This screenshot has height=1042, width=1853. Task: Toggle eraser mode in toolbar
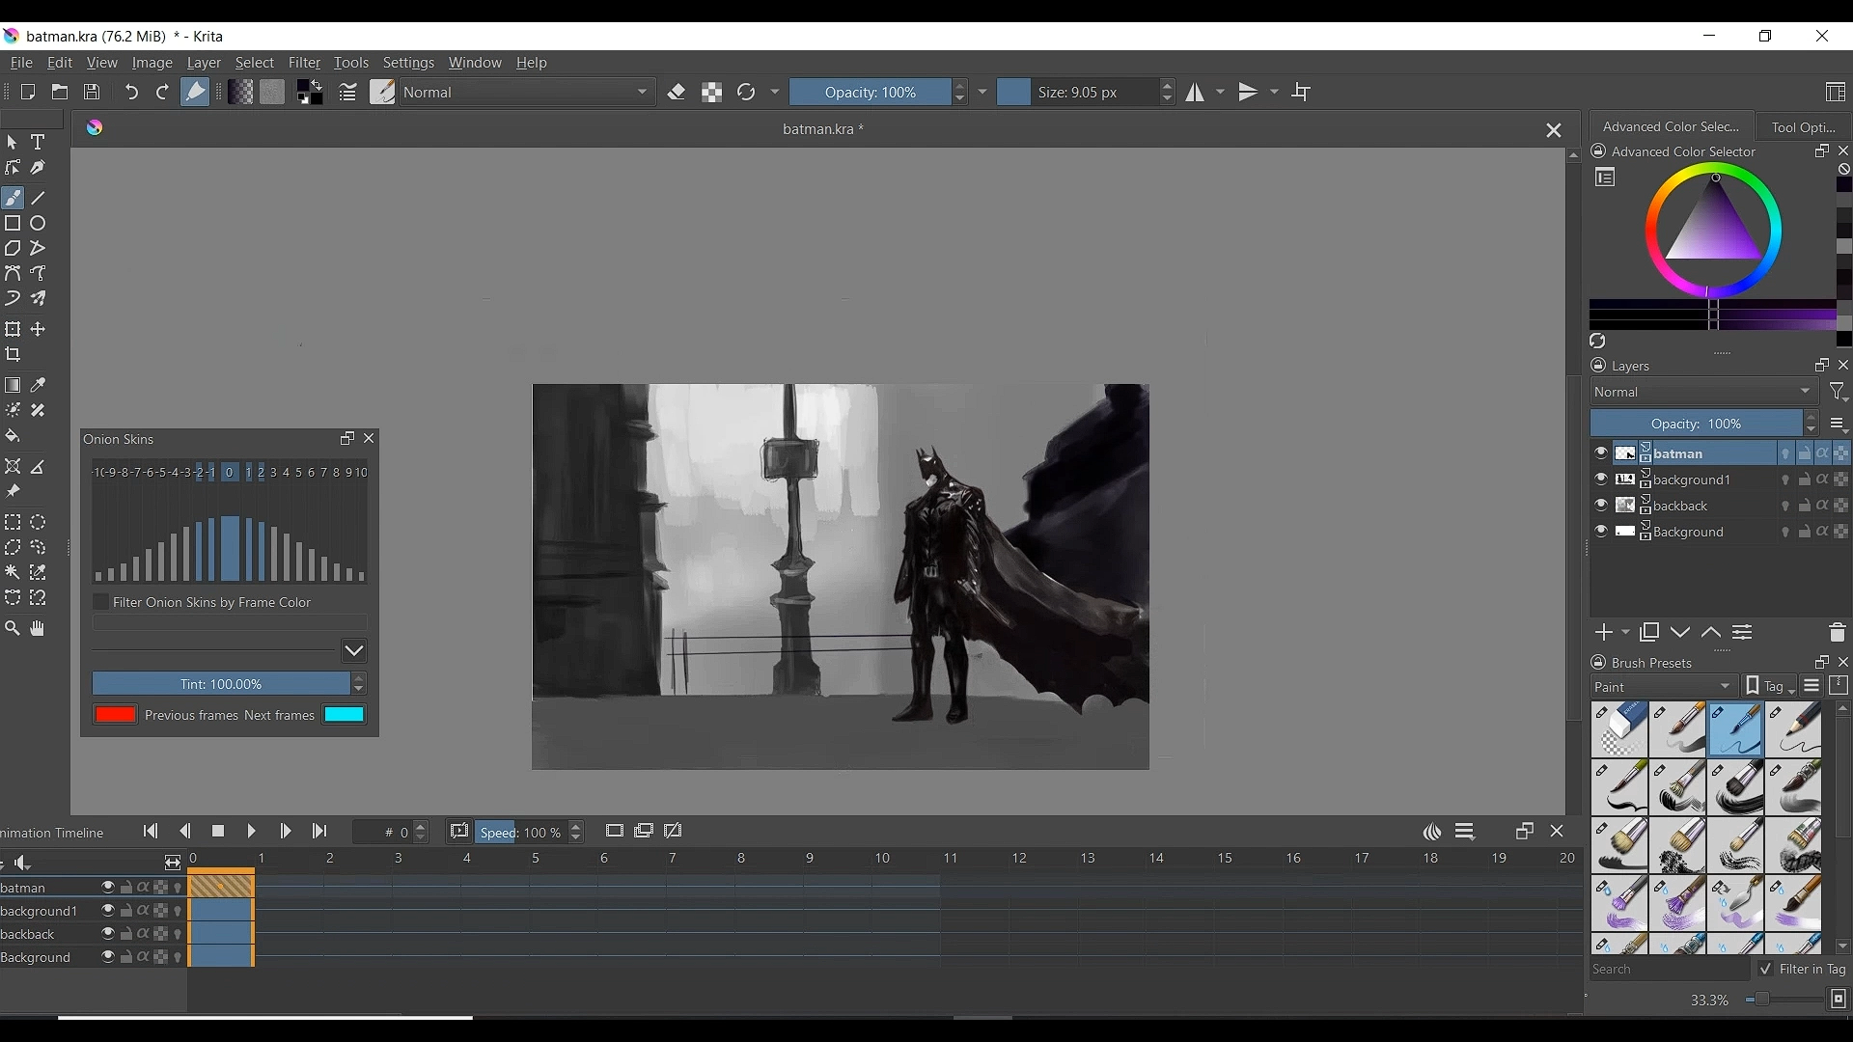pyautogui.click(x=677, y=93)
